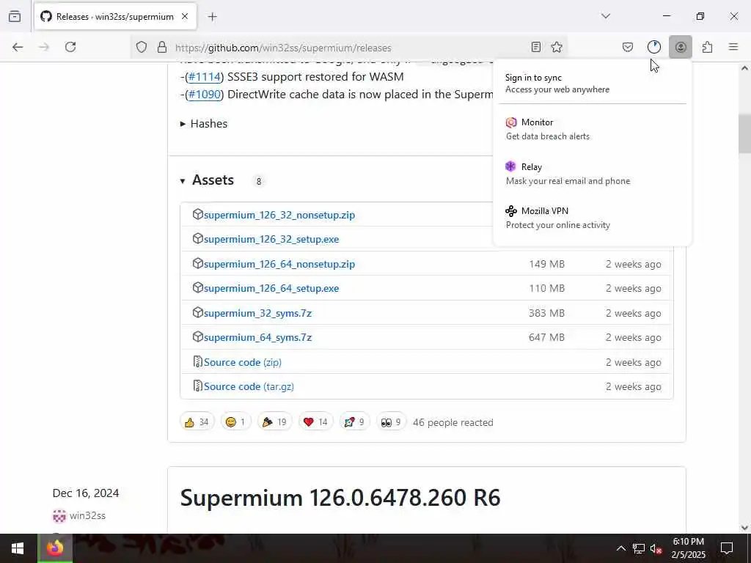The height and width of the screenshot is (563, 751).
Task: Open network status tray icon
Action: (639, 548)
